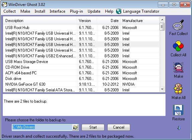Select the USB Root Hub row

(x=81, y=28)
